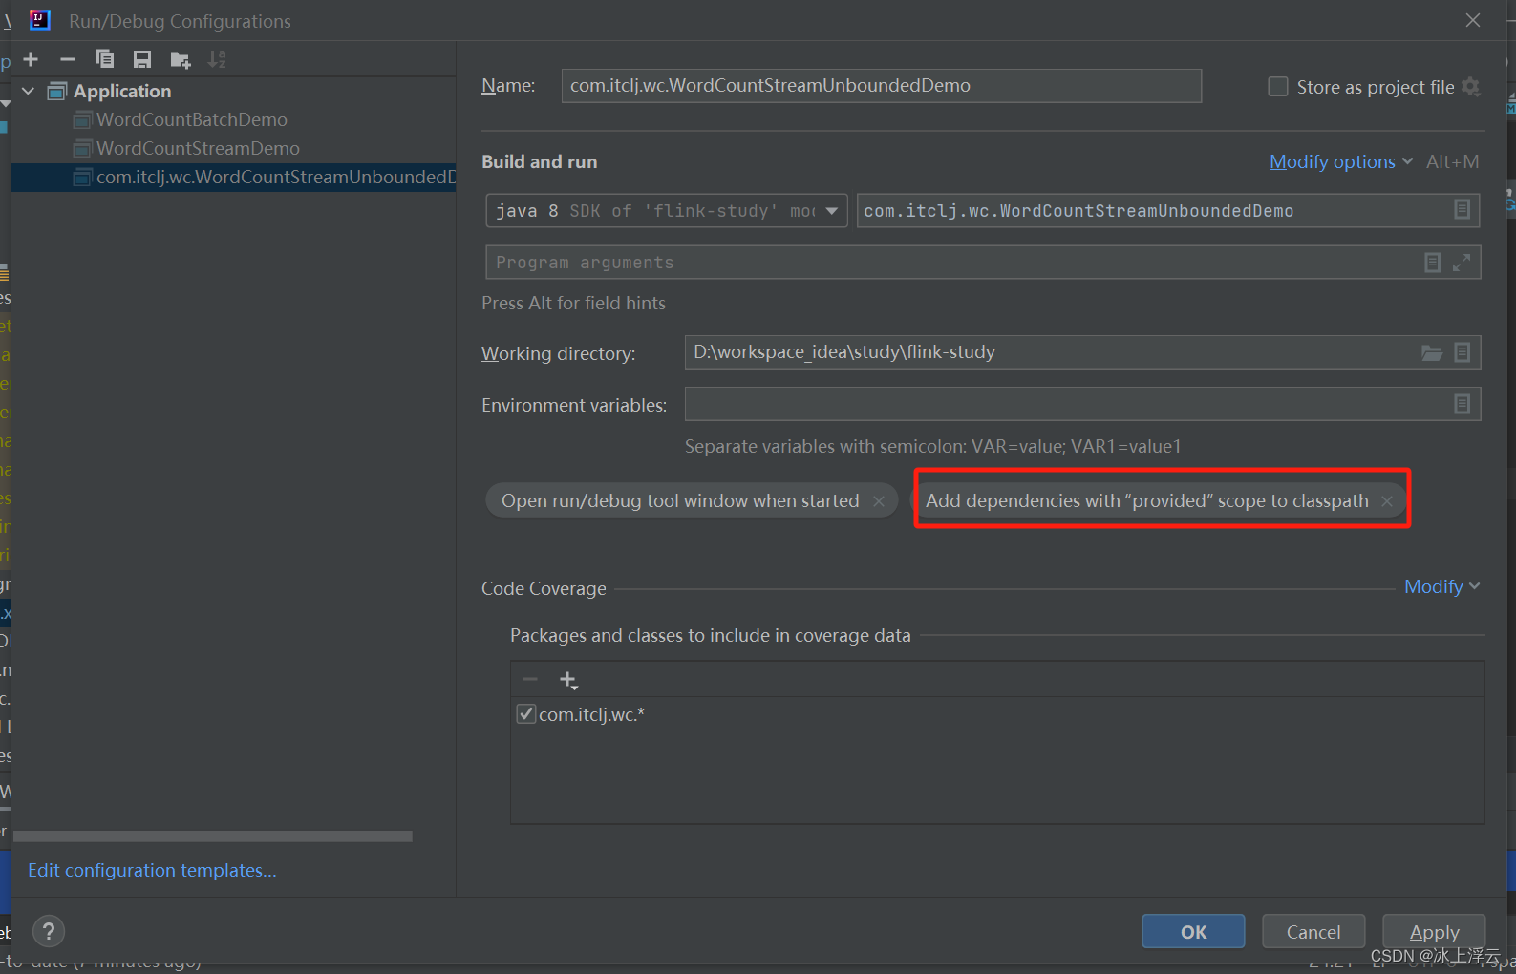
Task: Confirm with the OK button
Action: tap(1193, 931)
